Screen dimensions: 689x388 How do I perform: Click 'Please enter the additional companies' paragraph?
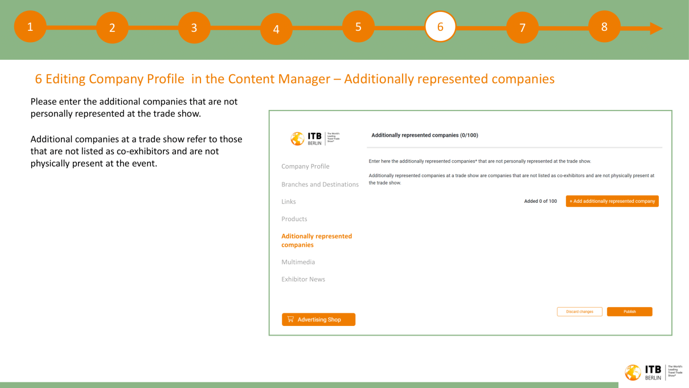[134, 108]
